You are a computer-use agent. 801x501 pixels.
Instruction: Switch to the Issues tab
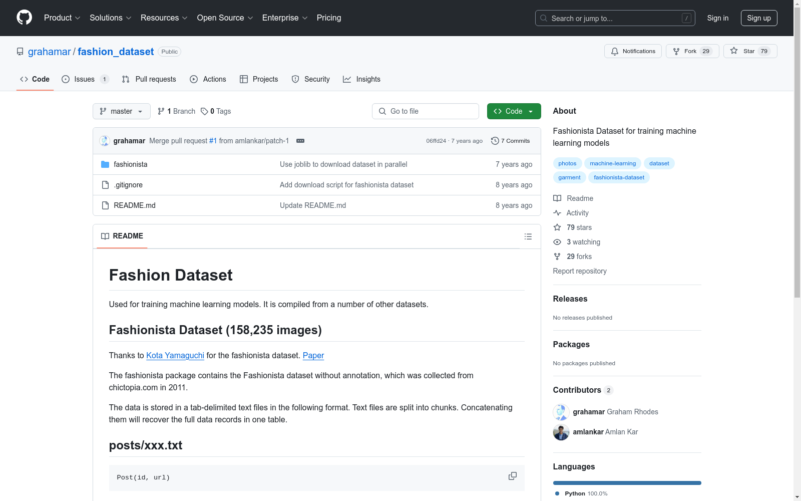point(85,79)
